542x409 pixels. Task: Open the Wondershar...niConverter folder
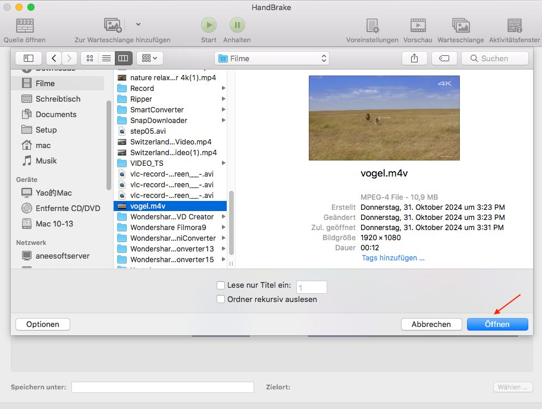pos(170,238)
